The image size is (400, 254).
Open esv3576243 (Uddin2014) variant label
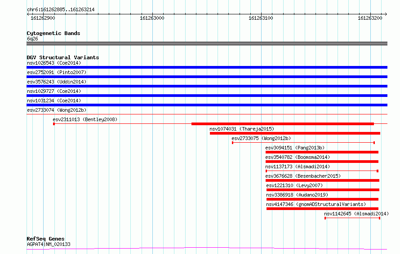pyautogui.click(x=57, y=82)
